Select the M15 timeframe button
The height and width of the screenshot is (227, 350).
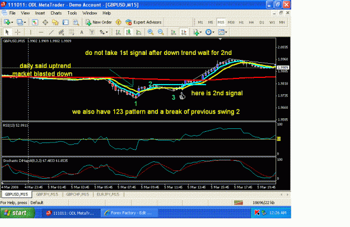[x=221, y=22]
